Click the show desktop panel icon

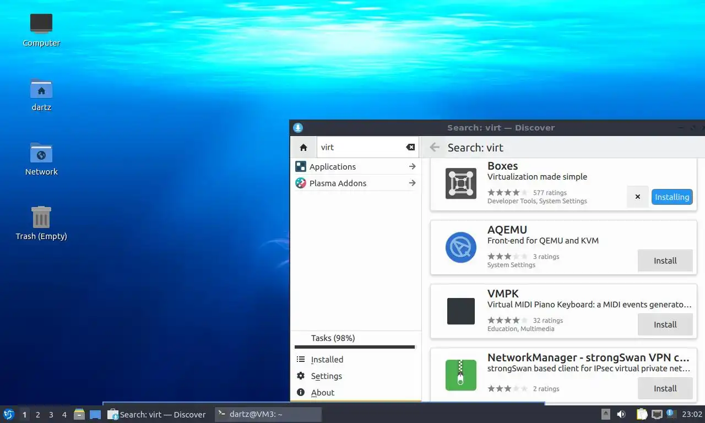coord(95,414)
